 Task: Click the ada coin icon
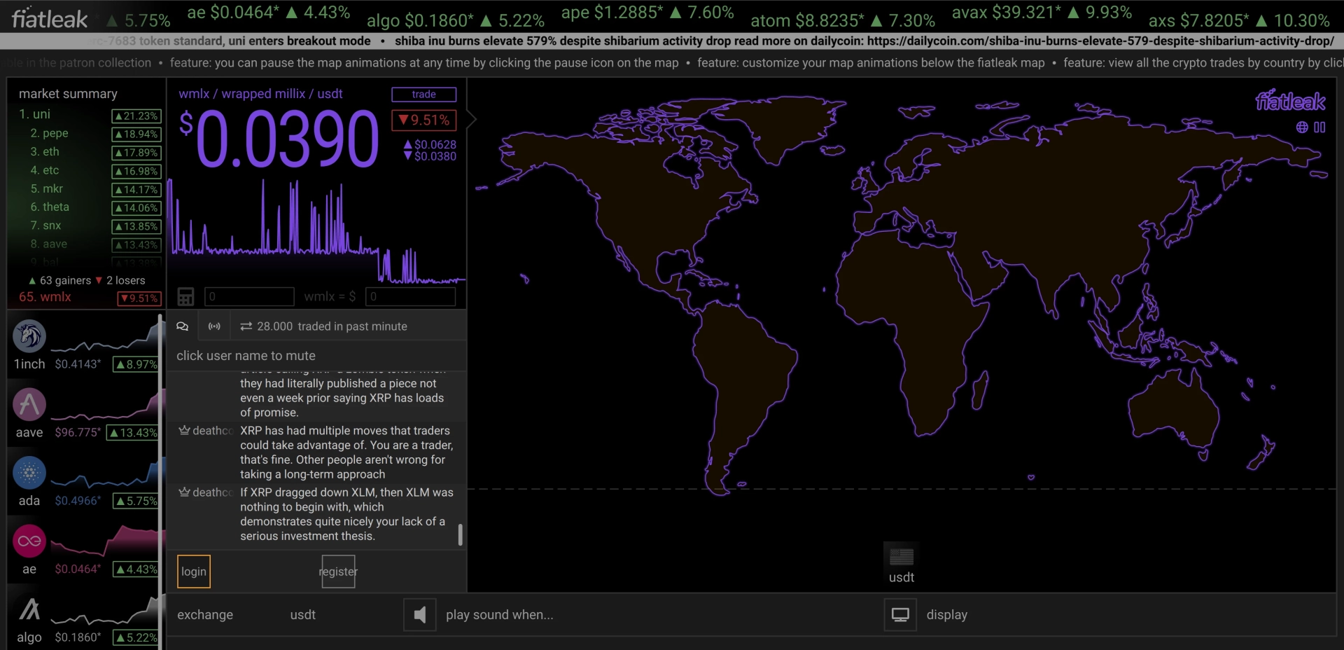29,473
